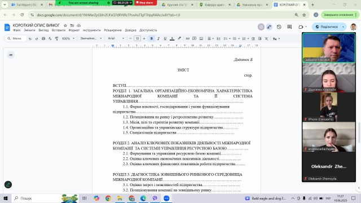Screen dimensions: 361x203
Task: Star the document КОРОТКИЙ ОПИС ВИМОГ
Action: point(65,25)
